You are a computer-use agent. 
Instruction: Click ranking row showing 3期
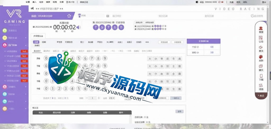pos(204,52)
